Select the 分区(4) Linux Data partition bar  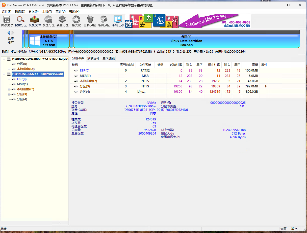(186, 41)
